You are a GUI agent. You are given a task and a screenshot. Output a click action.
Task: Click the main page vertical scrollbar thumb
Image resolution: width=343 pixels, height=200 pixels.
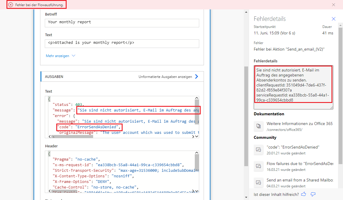point(246,116)
